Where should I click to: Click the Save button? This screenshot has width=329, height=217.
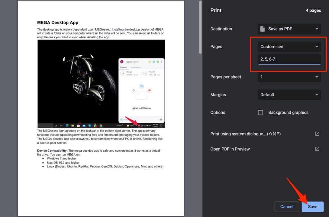coord(312,207)
